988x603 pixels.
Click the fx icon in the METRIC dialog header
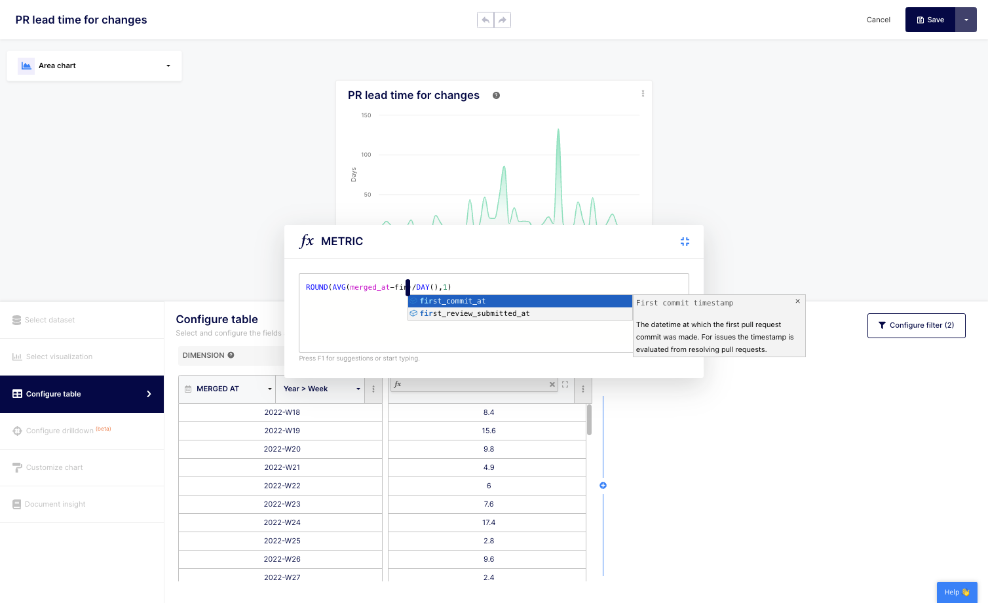point(307,241)
